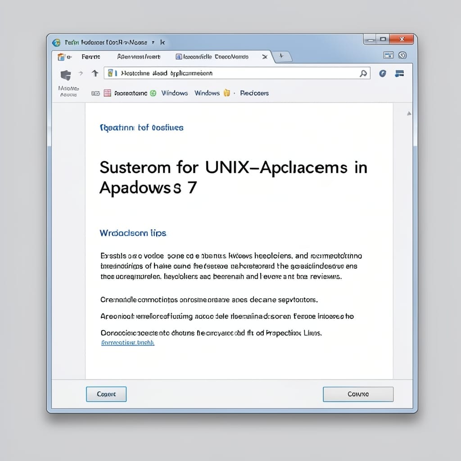The height and width of the screenshot is (461, 461).
Task: Switch to the 'Fearic' tab
Action: pos(91,57)
